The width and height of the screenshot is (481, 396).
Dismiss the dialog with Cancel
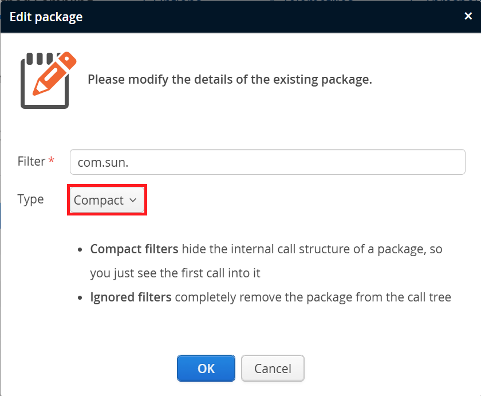[273, 368]
